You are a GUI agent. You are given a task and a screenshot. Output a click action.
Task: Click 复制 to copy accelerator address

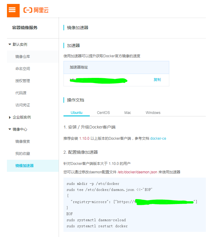pos(157,80)
